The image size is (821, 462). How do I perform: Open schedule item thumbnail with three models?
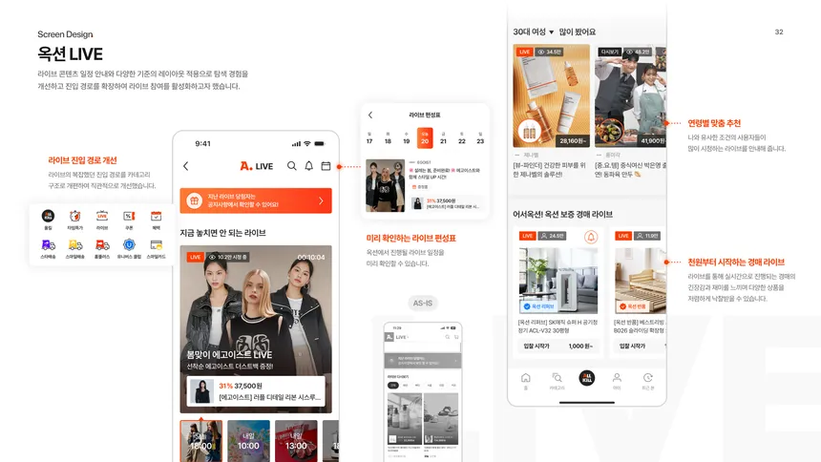[x=386, y=185]
